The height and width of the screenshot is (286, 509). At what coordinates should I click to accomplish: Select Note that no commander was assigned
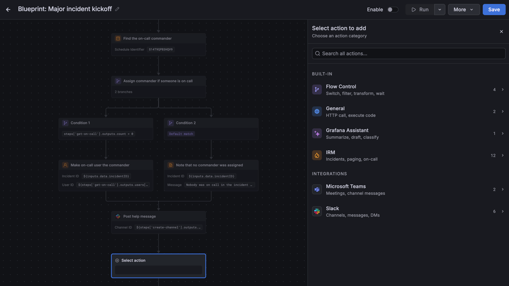[x=211, y=176]
